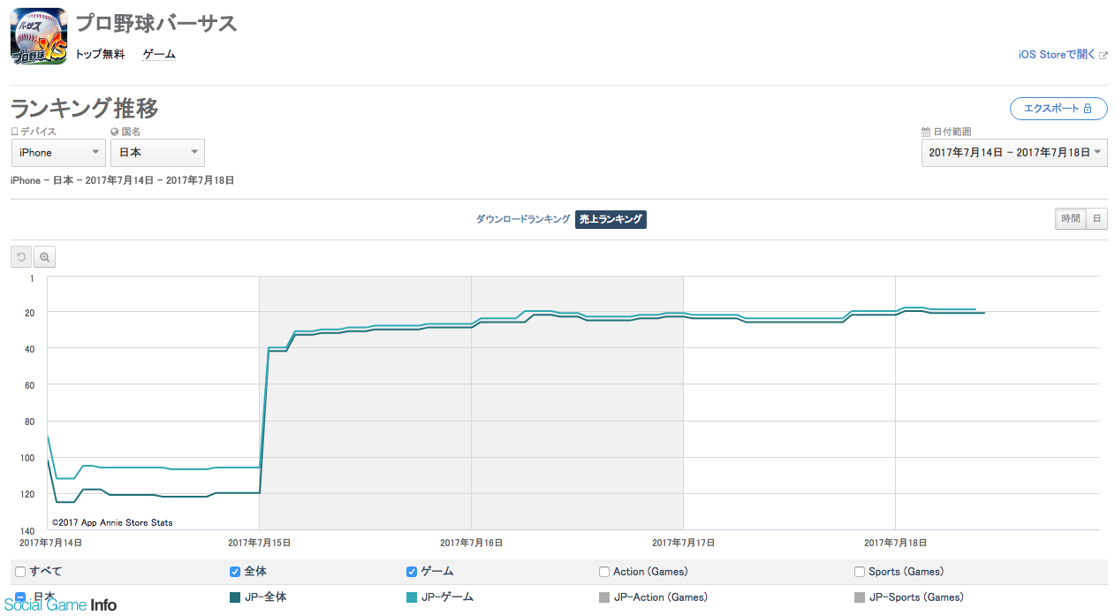Screen dimensions: 1115x616
Task: Open the iOS Storeで開く link
Action: click(x=1057, y=55)
